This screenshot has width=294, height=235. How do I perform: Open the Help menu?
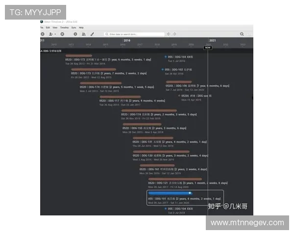pos(81,28)
